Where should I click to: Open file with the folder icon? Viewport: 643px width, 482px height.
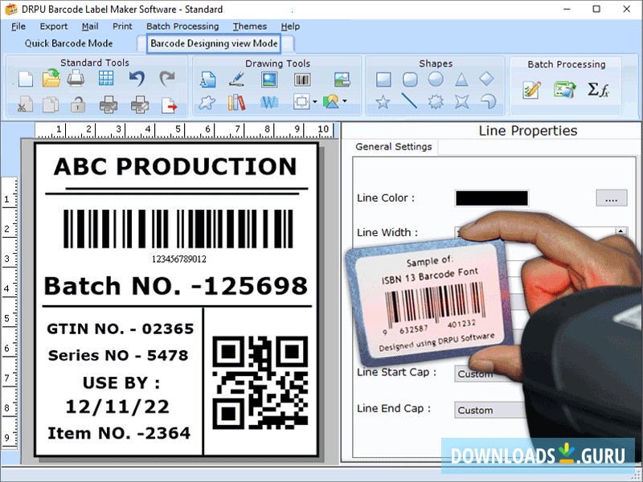51,78
